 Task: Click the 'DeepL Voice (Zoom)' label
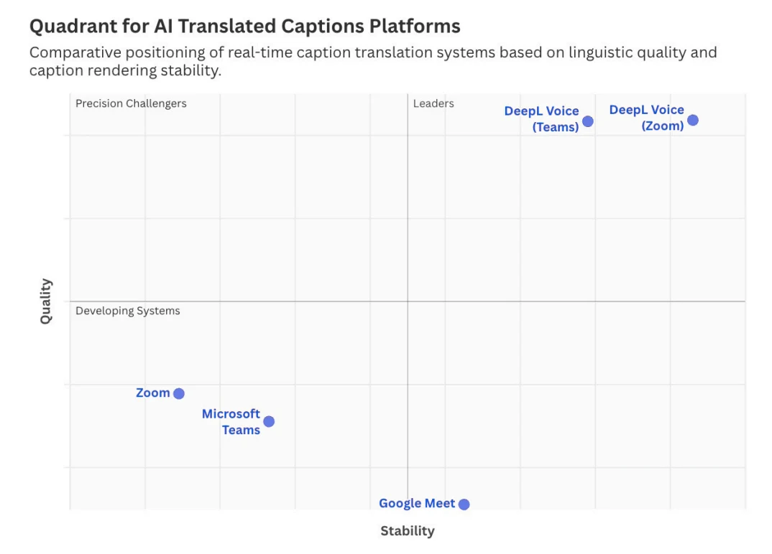(646, 118)
